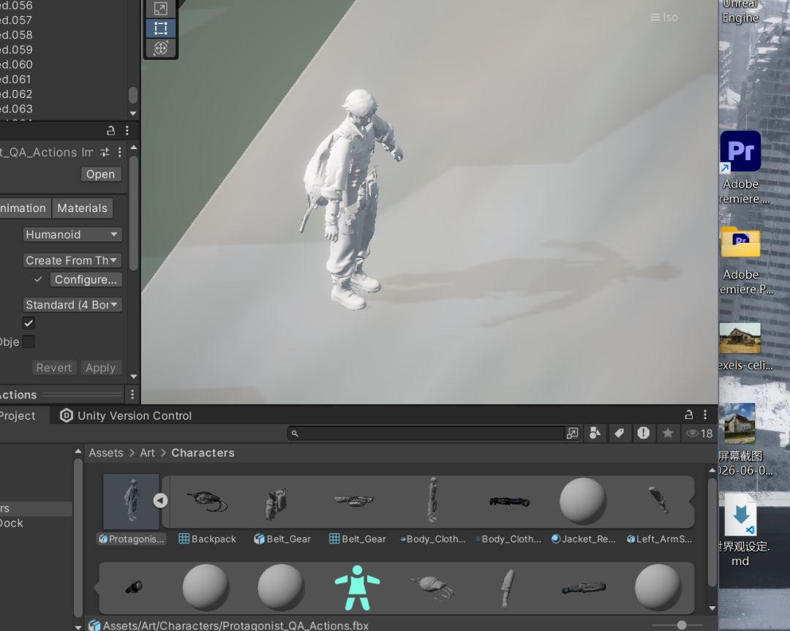Lock the Inspector panel
This screenshot has width=790, height=631.
pos(111,131)
